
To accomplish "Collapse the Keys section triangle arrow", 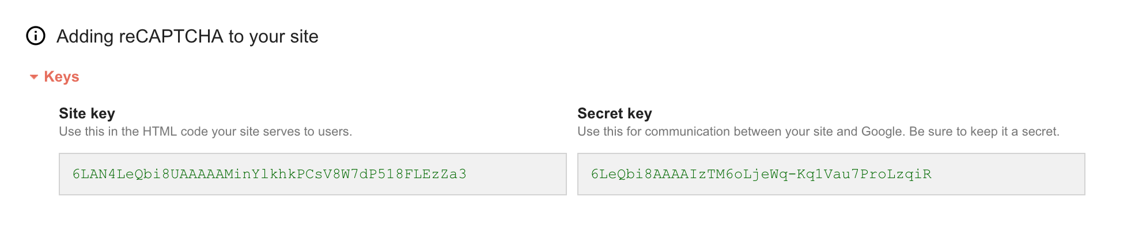I will [x=34, y=77].
